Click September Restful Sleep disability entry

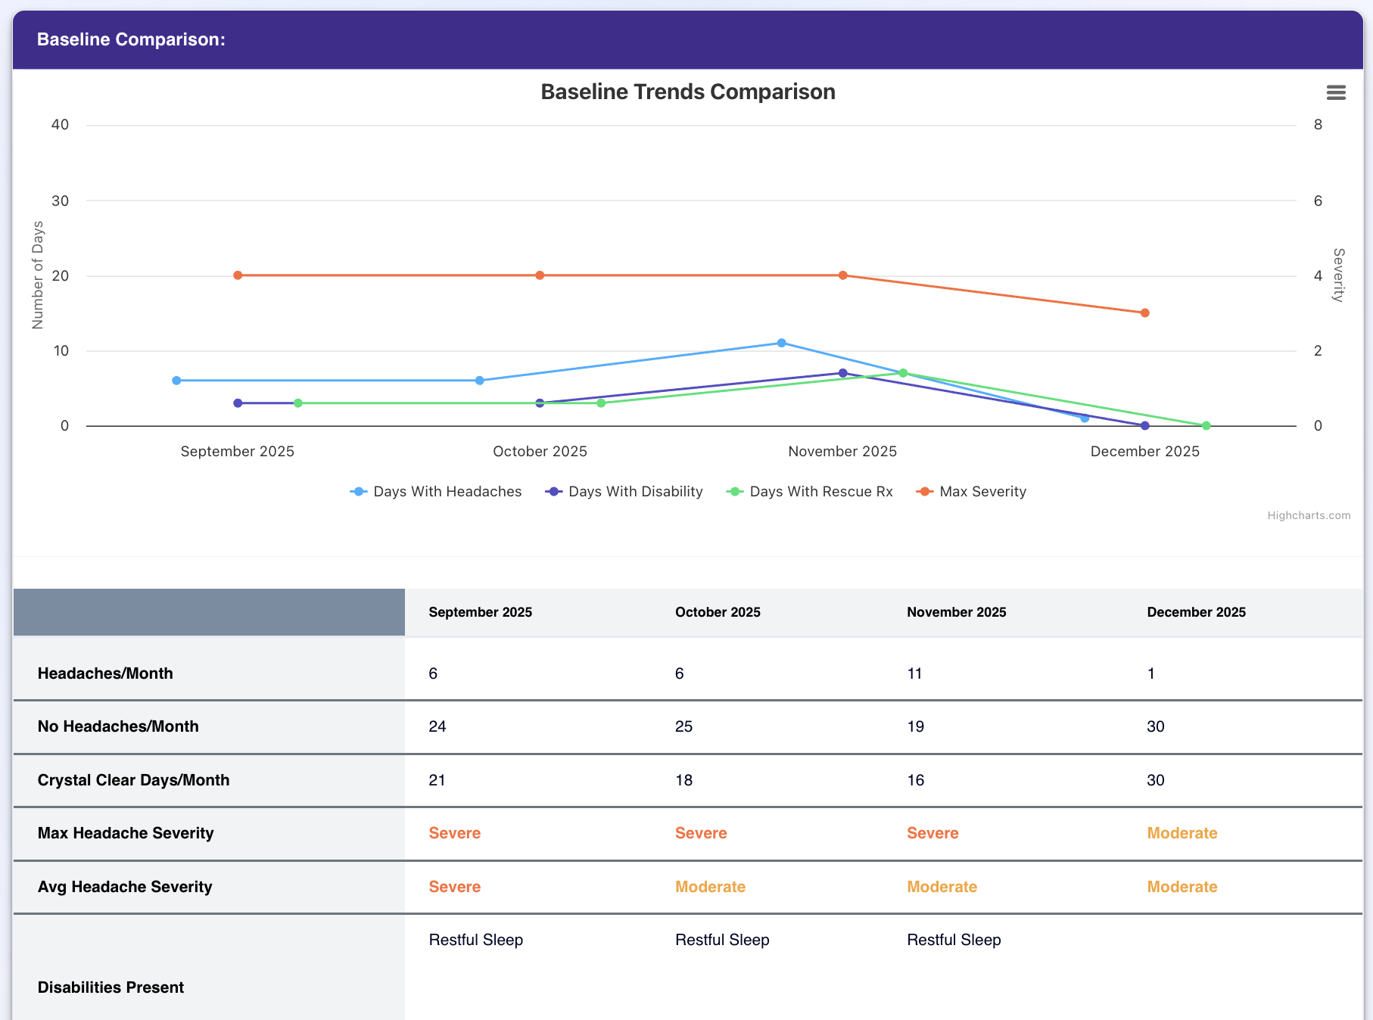(476, 940)
